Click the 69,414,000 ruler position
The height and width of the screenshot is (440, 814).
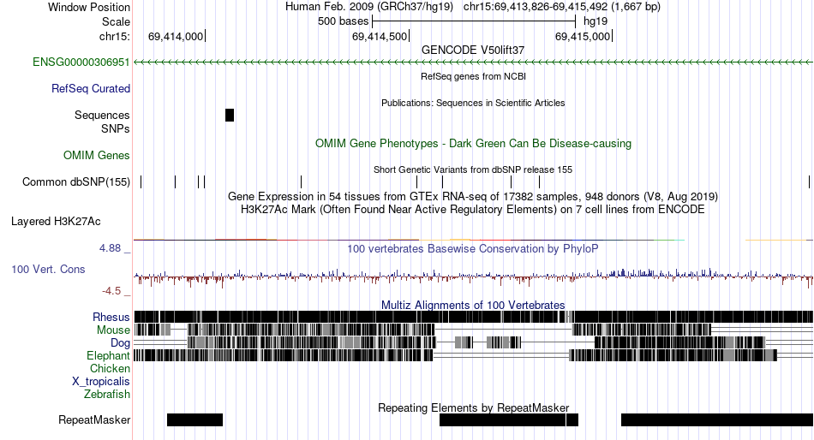point(176,36)
